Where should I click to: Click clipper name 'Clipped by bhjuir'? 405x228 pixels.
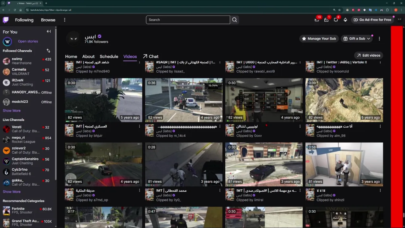(x=89, y=136)
